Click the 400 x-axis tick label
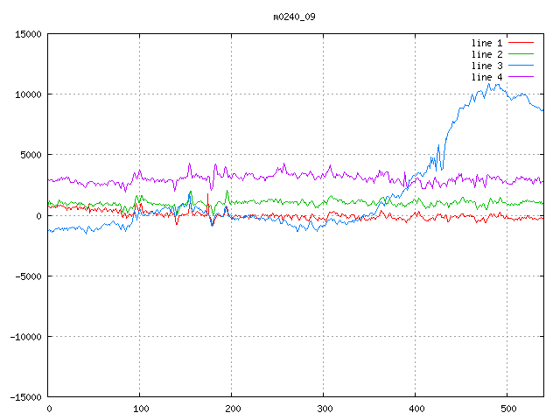This screenshot has width=560, height=420. [x=416, y=409]
